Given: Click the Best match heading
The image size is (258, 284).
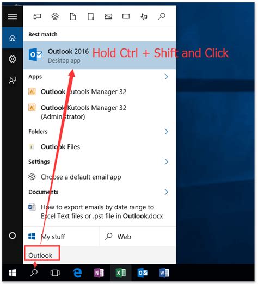Looking at the screenshot, I should (43, 34).
